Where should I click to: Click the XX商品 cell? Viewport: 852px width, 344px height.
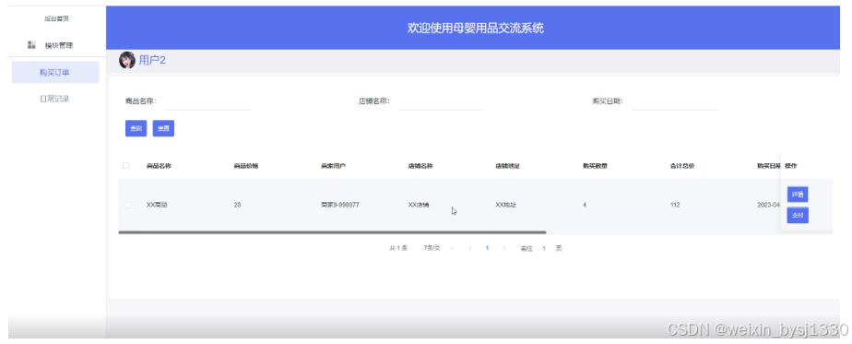[x=157, y=205]
